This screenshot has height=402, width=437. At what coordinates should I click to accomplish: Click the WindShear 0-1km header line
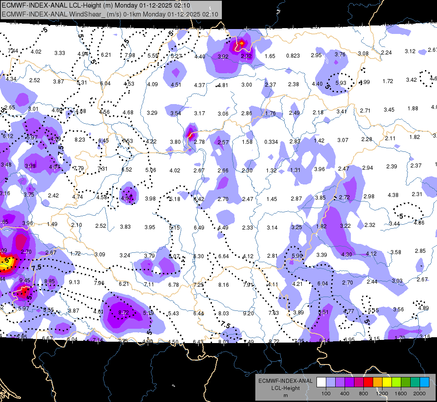point(110,14)
